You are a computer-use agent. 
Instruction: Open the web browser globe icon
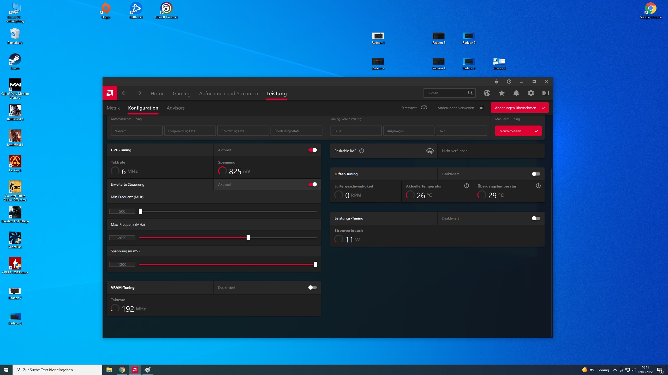(x=487, y=93)
